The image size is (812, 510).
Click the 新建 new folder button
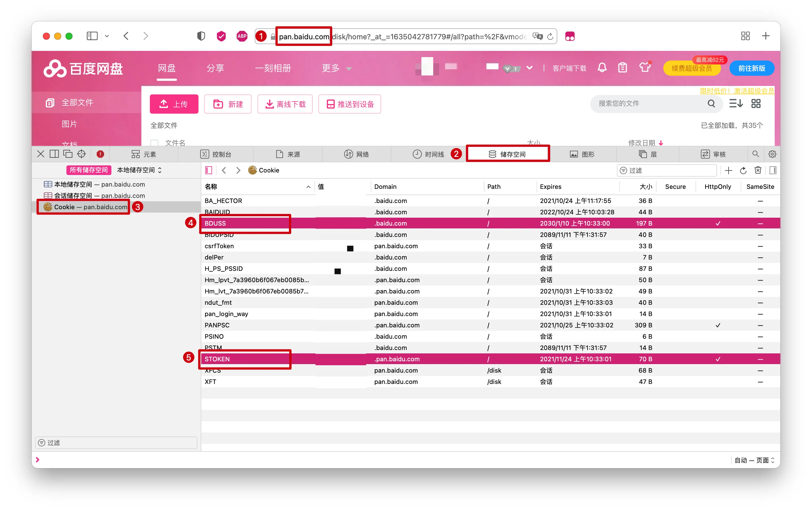pos(228,104)
